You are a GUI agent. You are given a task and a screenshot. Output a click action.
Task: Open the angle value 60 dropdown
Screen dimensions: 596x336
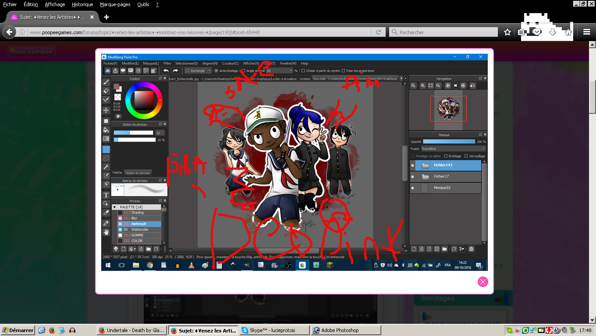tap(279, 70)
